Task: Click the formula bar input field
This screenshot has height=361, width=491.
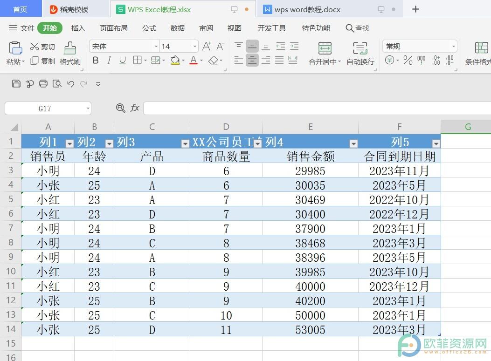Action: [x=317, y=108]
